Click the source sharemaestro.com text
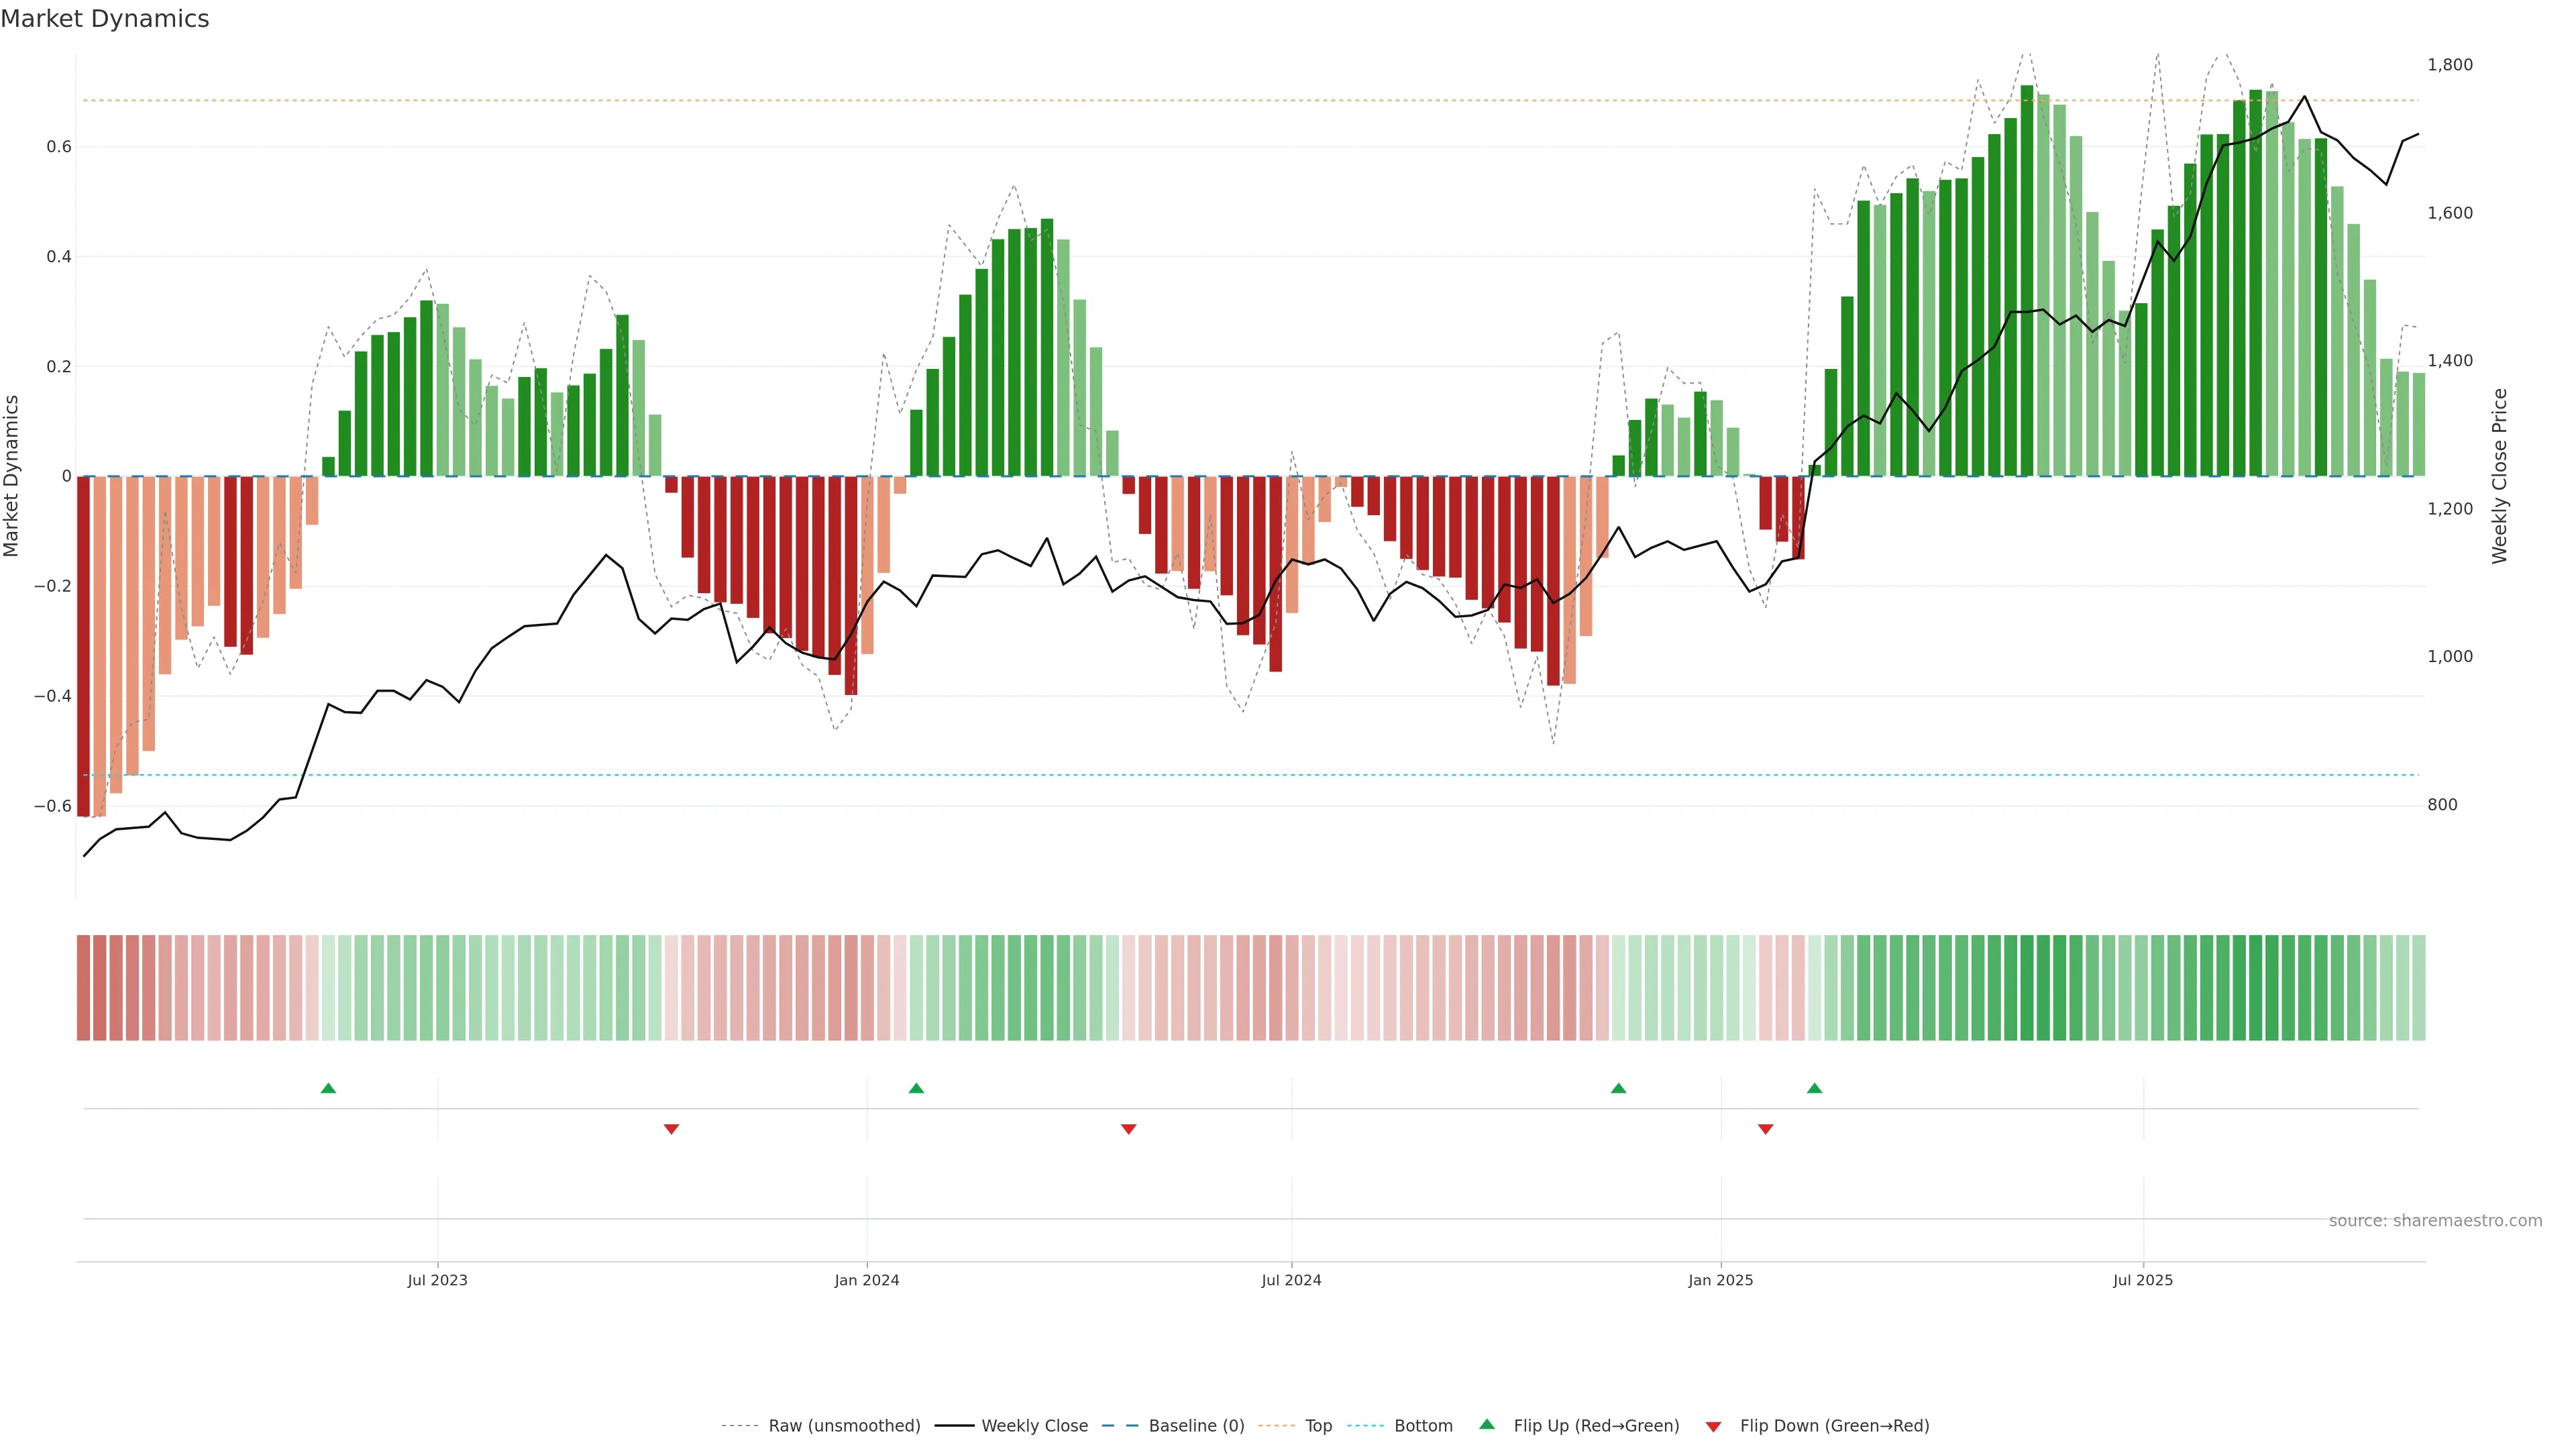2576x1449 pixels. 2435,1220
